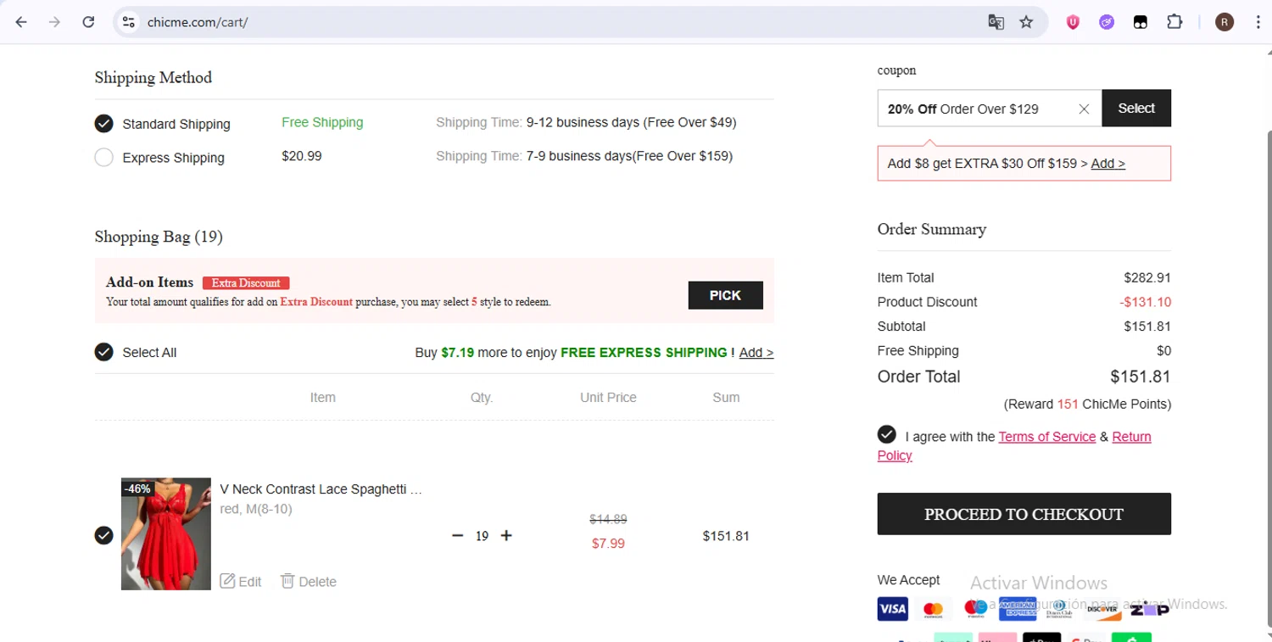This screenshot has width=1272, height=642.
Task: Select Standard Shipping option
Action: (103, 124)
